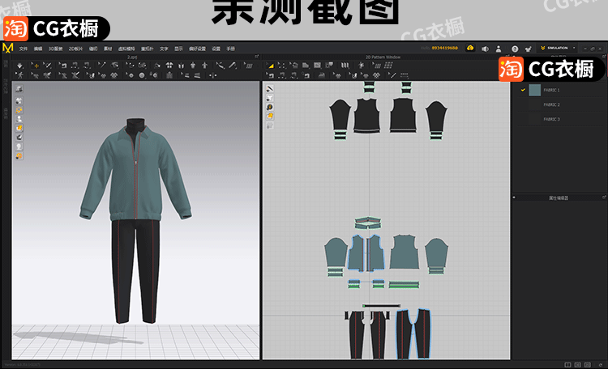Click the speaker icon in the top bar
Image resolution: width=608 pixels, height=369 pixels.
(x=486, y=49)
